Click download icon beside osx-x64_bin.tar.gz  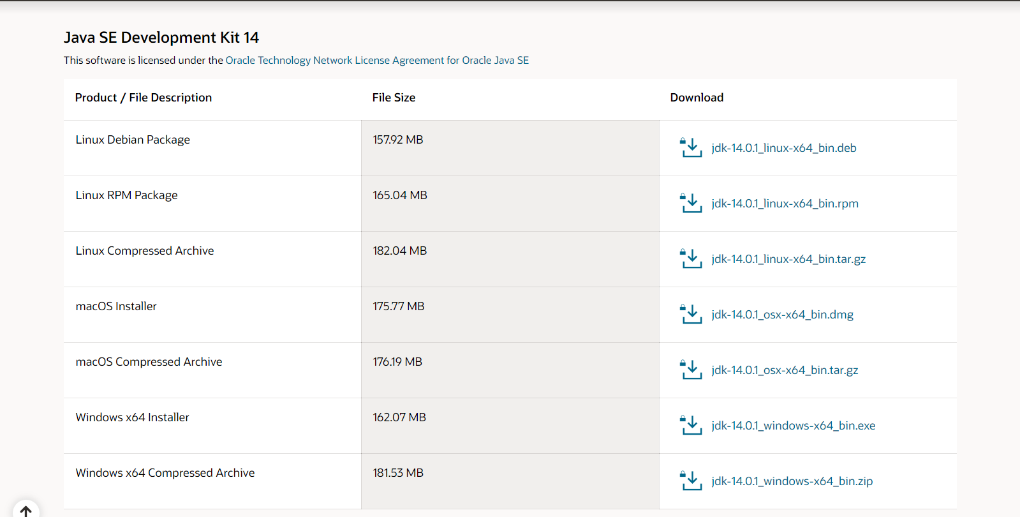[691, 370]
